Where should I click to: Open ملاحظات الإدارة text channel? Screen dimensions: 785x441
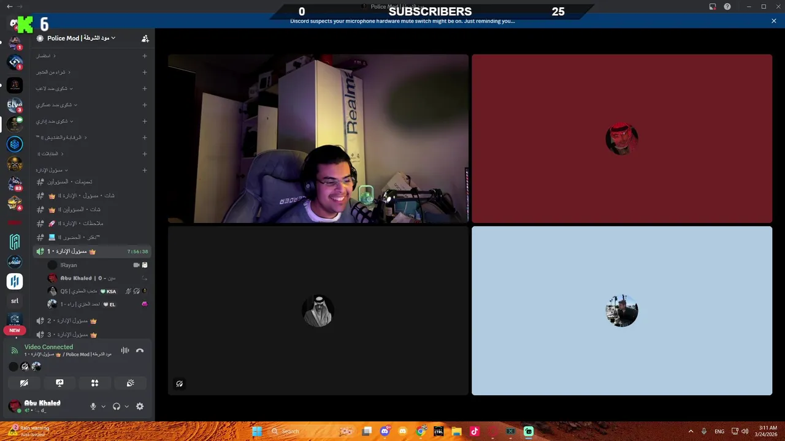(92, 224)
